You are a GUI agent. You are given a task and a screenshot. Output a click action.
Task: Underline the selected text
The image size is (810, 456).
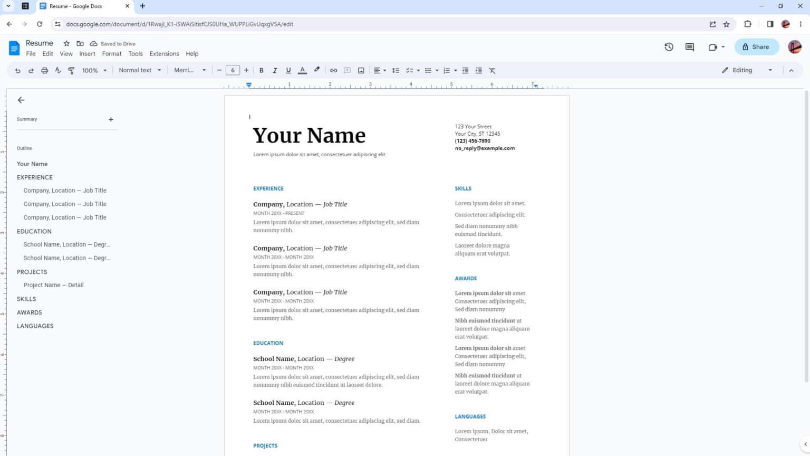[288, 70]
